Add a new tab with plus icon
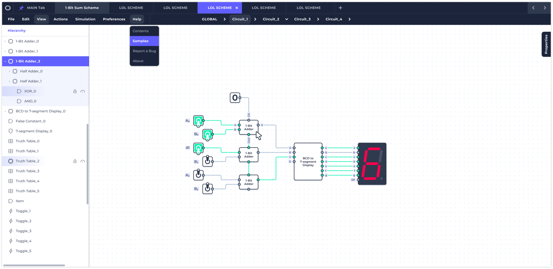 [x=340, y=8]
